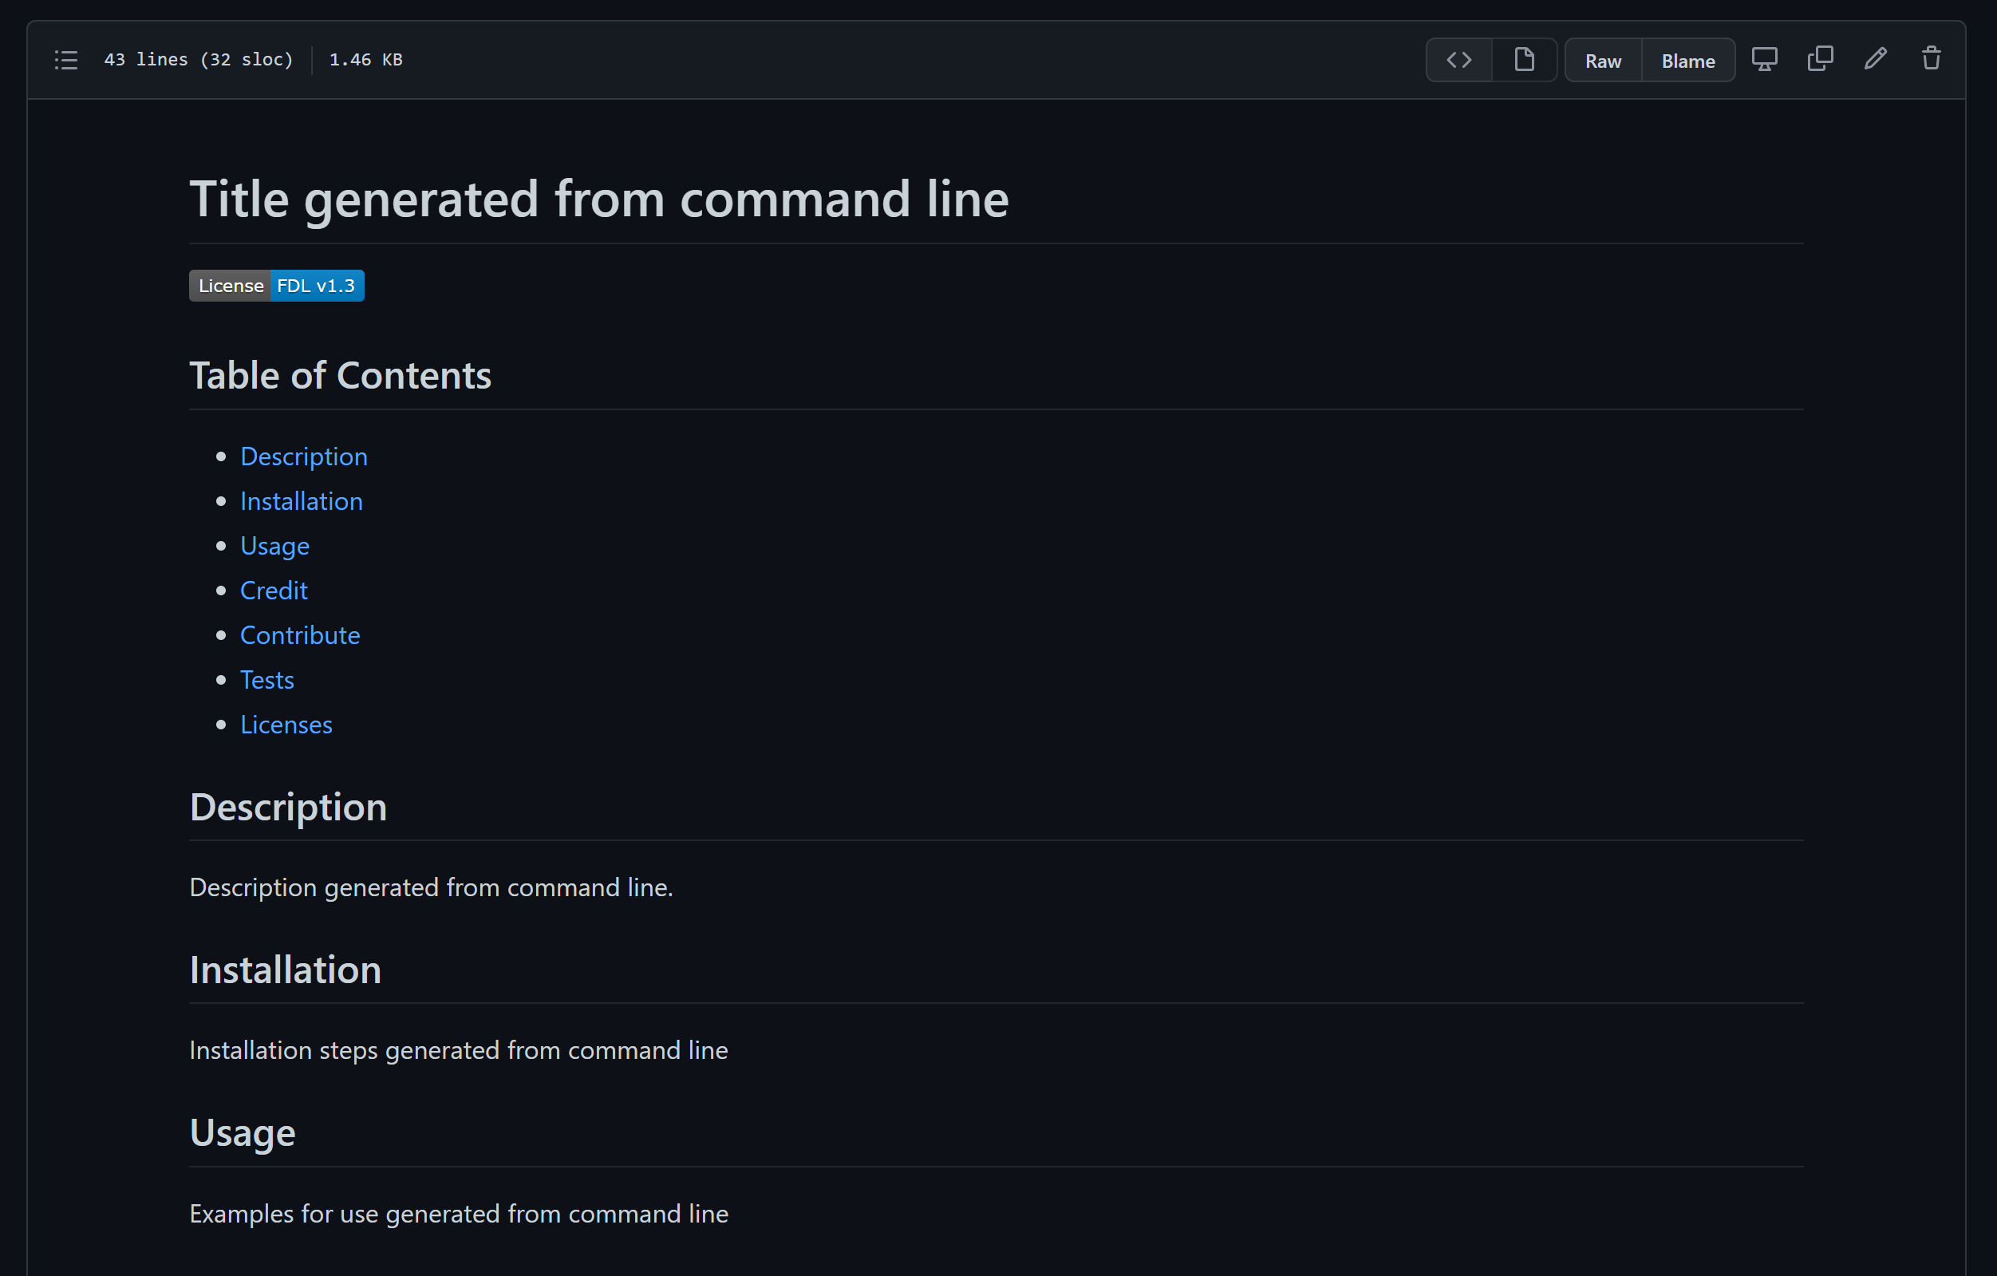Click the Table of Contents heading

[x=340, y=376]
